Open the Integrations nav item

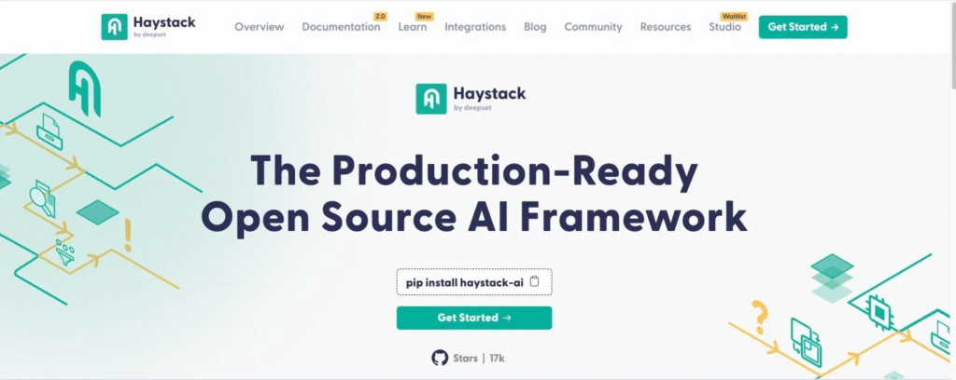point(475,27)
